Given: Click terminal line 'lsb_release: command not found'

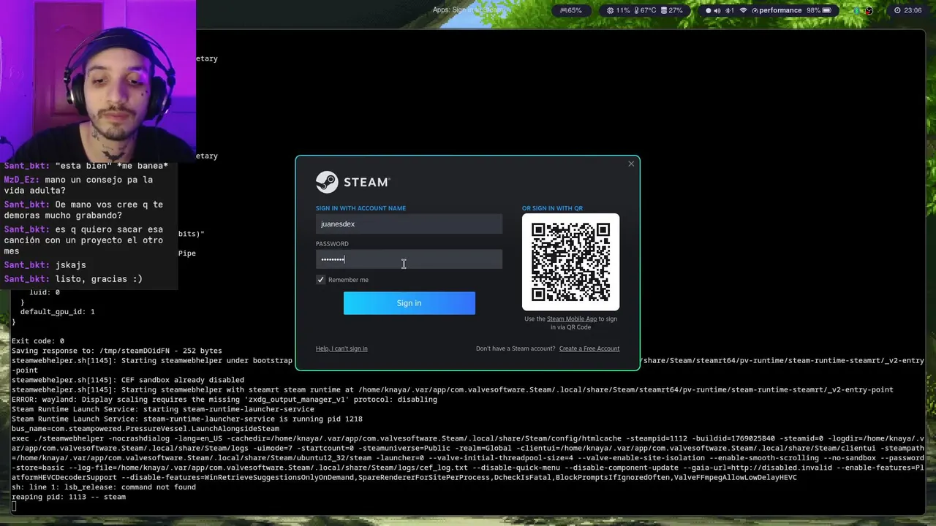Looking at the screenshot, I should 104,487.
